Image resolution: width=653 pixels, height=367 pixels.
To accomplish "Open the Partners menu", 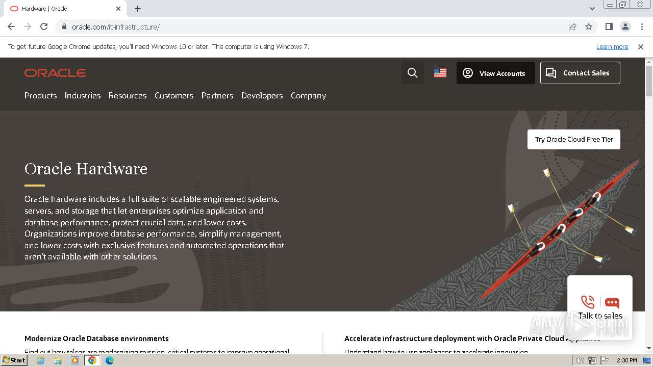I will [217, 95].
